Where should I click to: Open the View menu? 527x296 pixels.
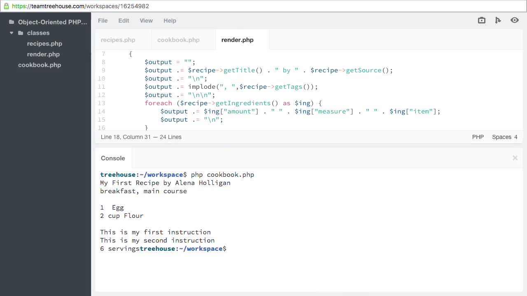coord(146,21)
